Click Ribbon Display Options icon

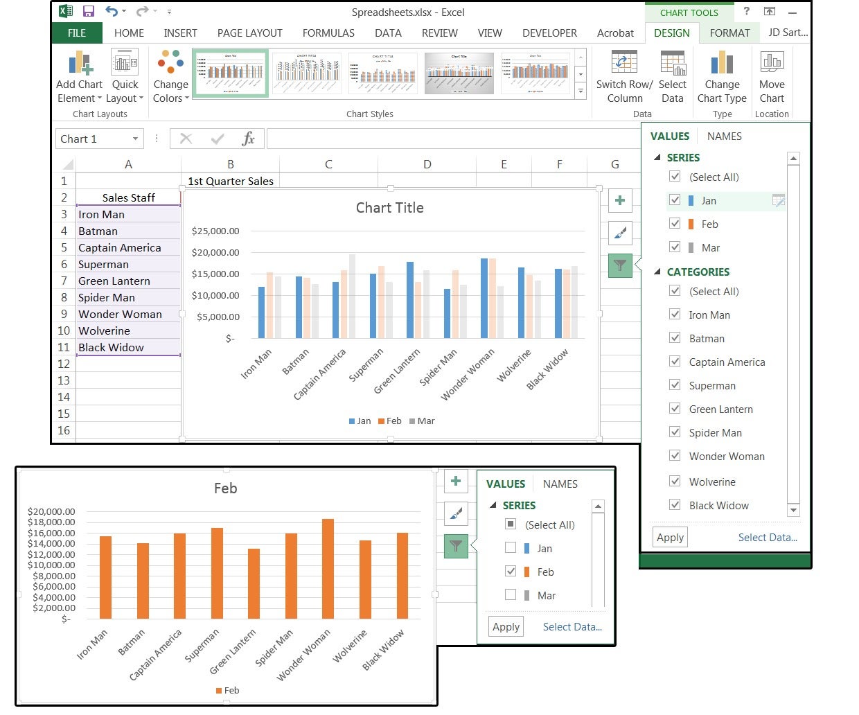(770, 11)
